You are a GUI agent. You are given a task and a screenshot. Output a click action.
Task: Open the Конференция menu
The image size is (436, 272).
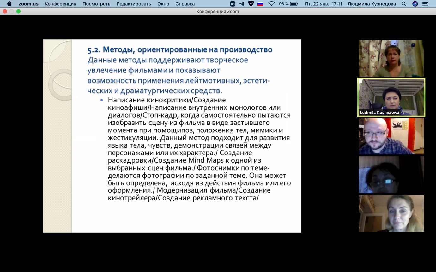click(60, 4)
